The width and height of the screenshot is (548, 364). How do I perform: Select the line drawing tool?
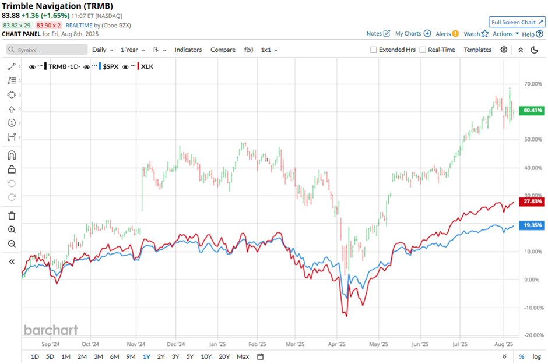click(12, 66)
